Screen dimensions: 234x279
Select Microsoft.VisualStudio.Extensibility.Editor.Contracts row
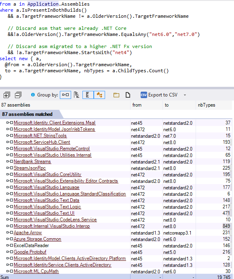116,181
